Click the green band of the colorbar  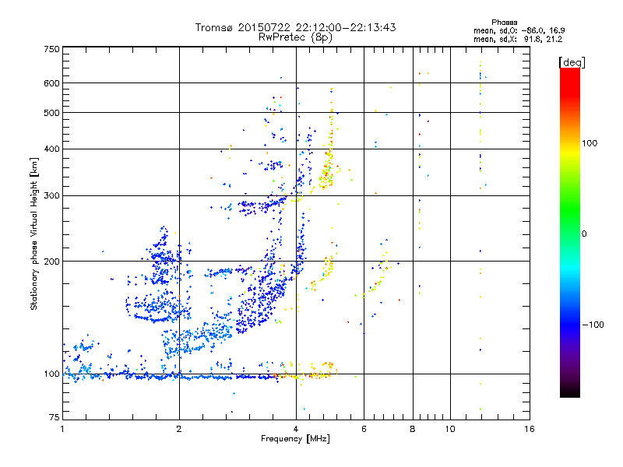pyautogui.click(x=570, y=210)
